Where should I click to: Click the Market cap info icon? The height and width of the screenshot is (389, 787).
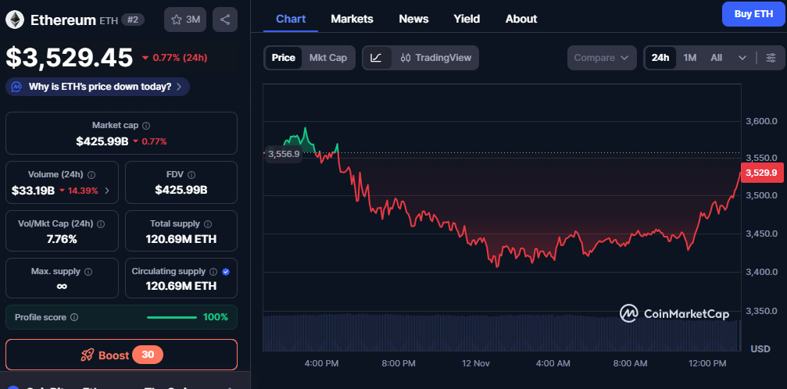pos(146,125)
